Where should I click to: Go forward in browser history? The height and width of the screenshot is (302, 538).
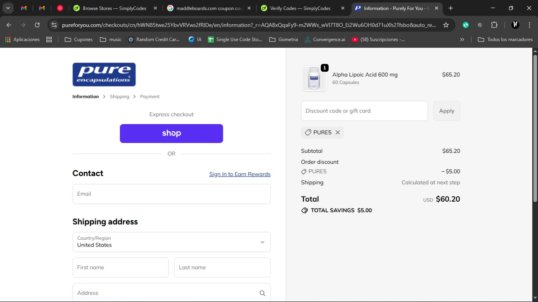[x=23, y=25]
